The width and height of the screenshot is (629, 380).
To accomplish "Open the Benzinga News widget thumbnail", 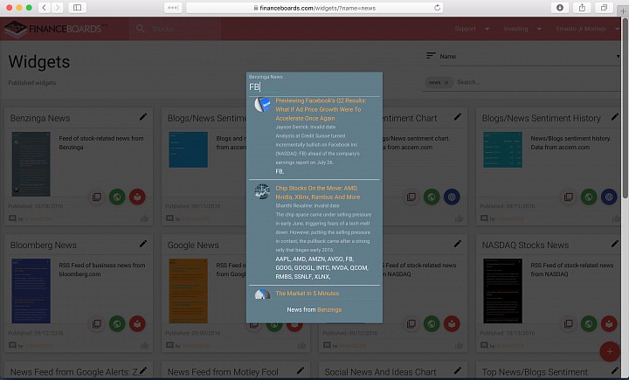I will coord(31,164).
